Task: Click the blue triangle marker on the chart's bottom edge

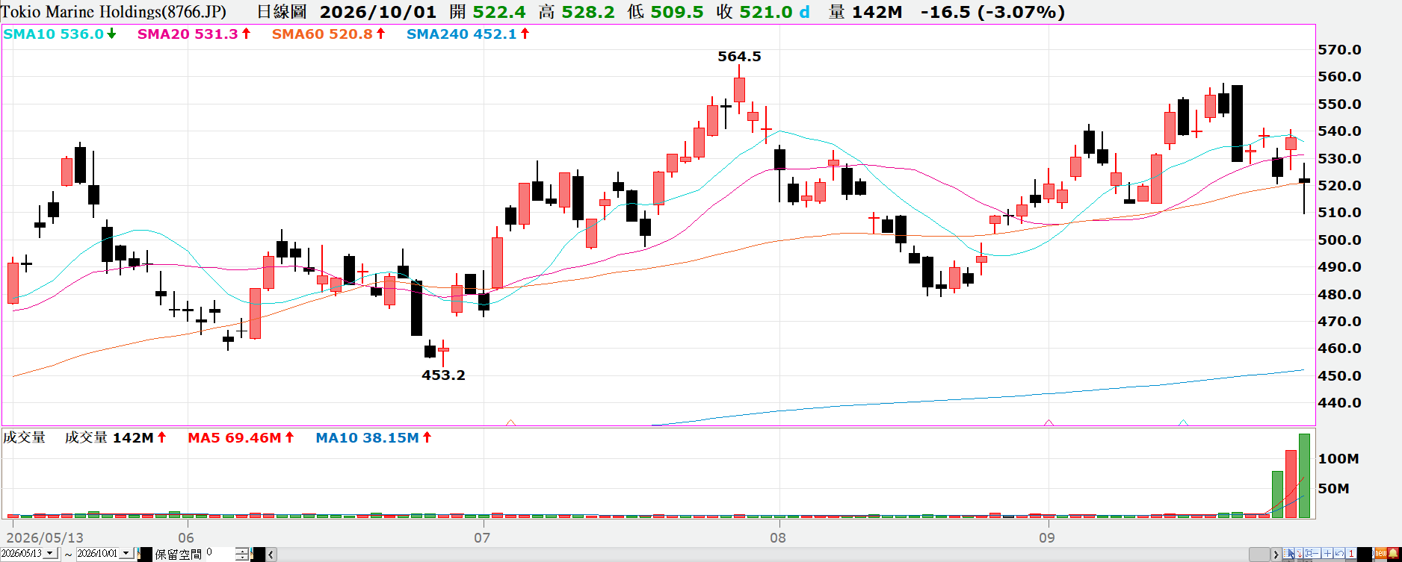Action: coord(1183,422)
